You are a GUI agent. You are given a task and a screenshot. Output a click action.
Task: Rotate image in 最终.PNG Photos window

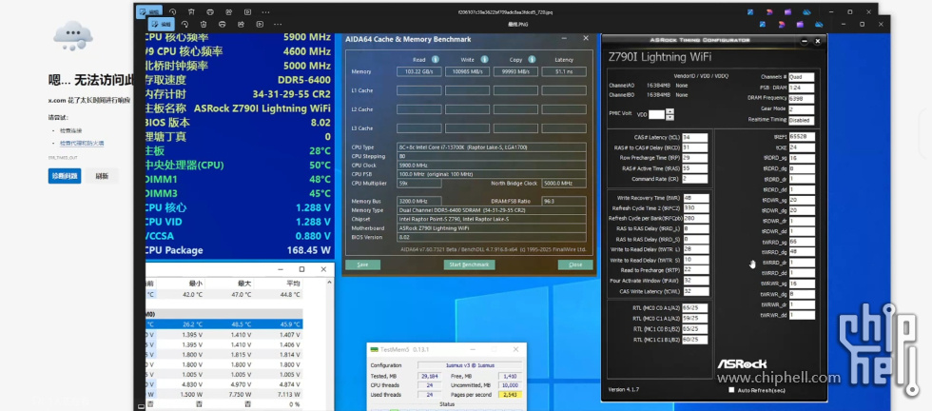[x=184, y=25]
